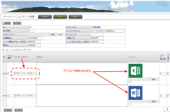
Task: Click the テキスト text area in row 6531
Action: pyautogui.click(x=82, y=96)
